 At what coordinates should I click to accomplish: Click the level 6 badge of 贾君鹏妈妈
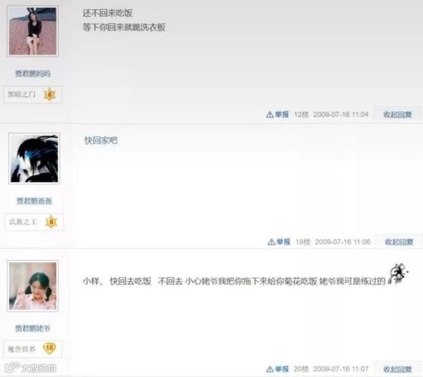49,95
